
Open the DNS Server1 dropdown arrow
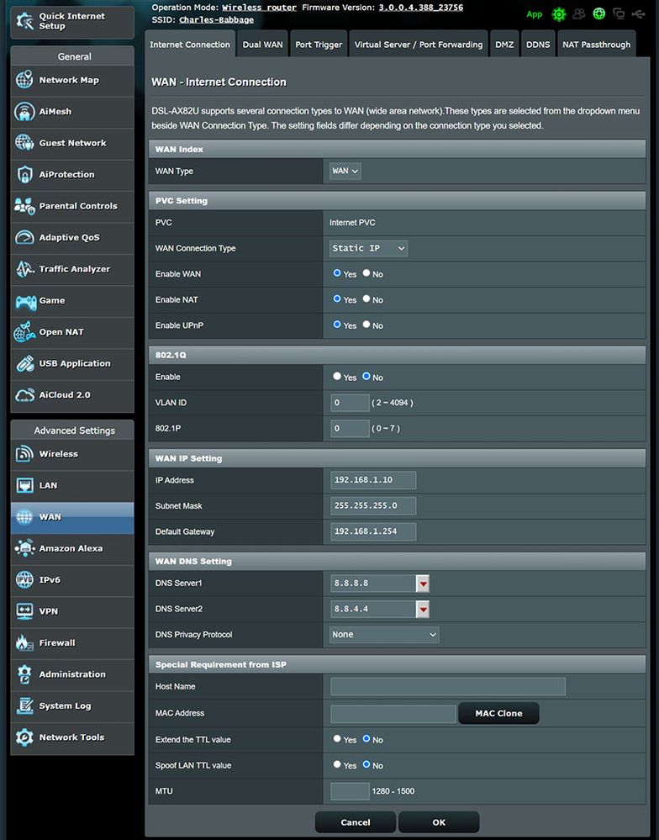pyautogui.click(x=423, y=584)
